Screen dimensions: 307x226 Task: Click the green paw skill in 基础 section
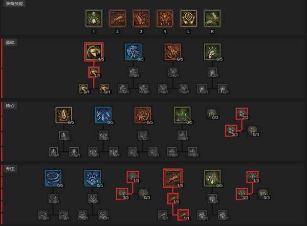point(212,52)
